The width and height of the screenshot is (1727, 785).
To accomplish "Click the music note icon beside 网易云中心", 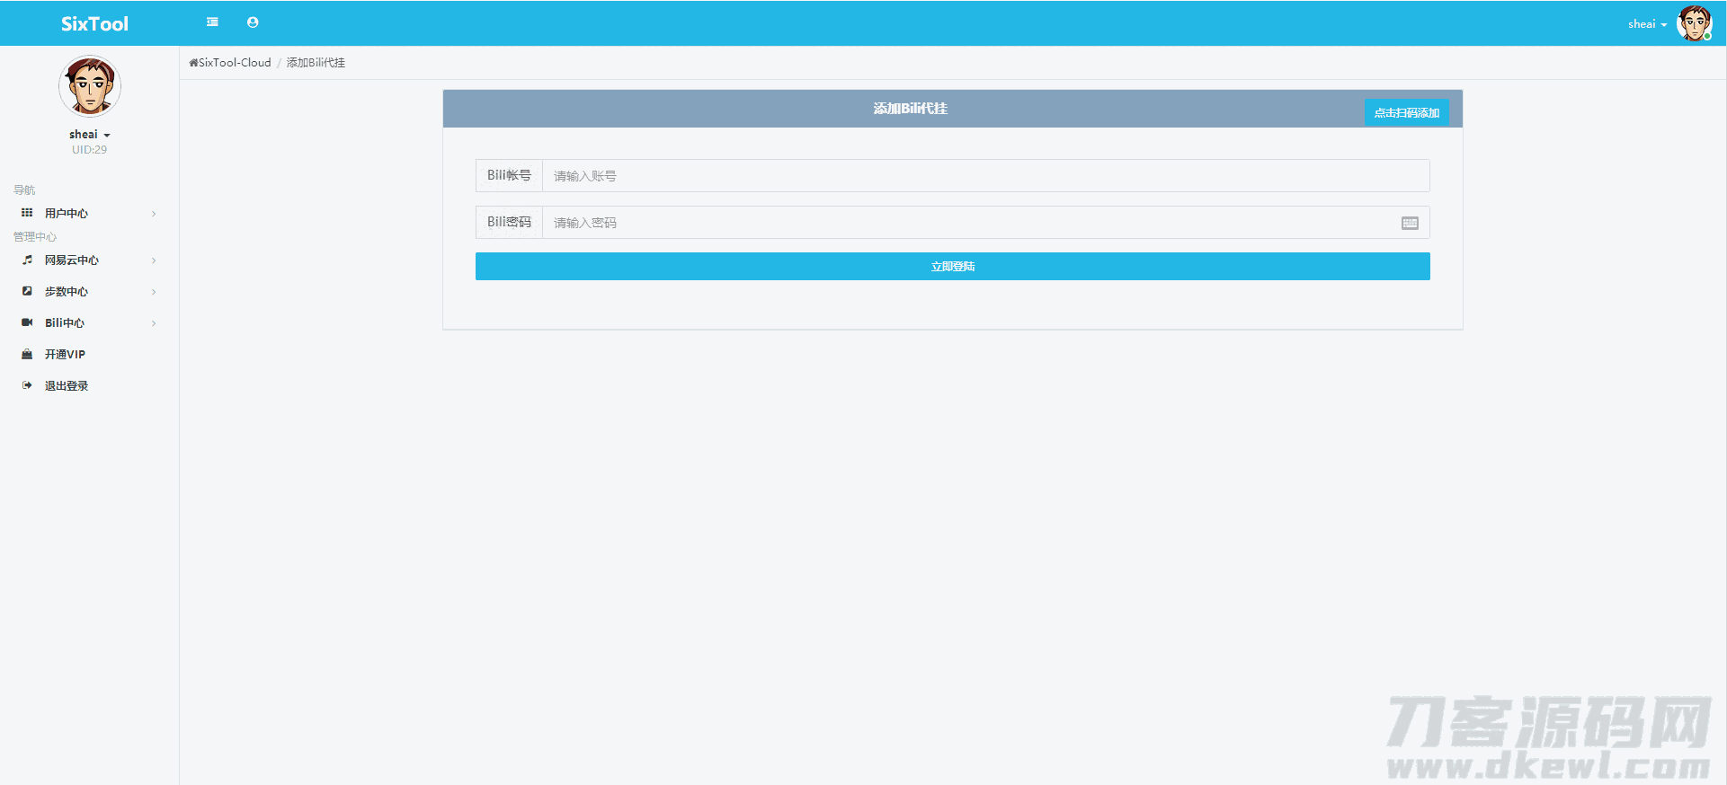I will coord(27,260).
